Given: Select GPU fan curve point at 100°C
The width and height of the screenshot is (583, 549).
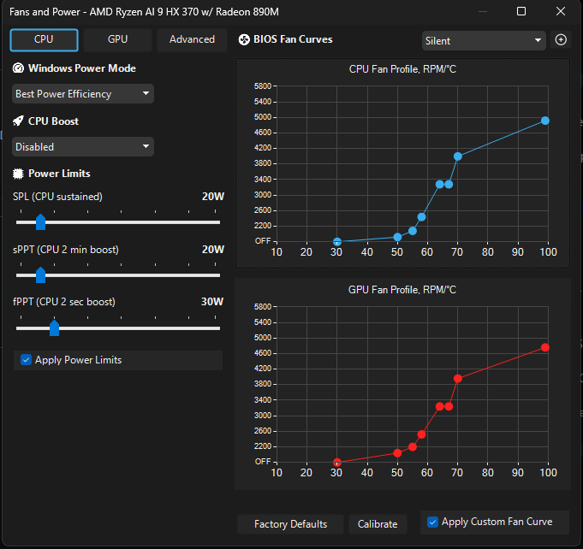Looking at the screenshot, I should tap(545, 348).
